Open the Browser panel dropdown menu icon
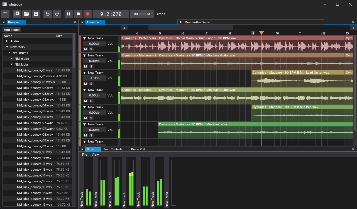The width and height of the screenshot is (357, 209). click(x=4, y=22)
